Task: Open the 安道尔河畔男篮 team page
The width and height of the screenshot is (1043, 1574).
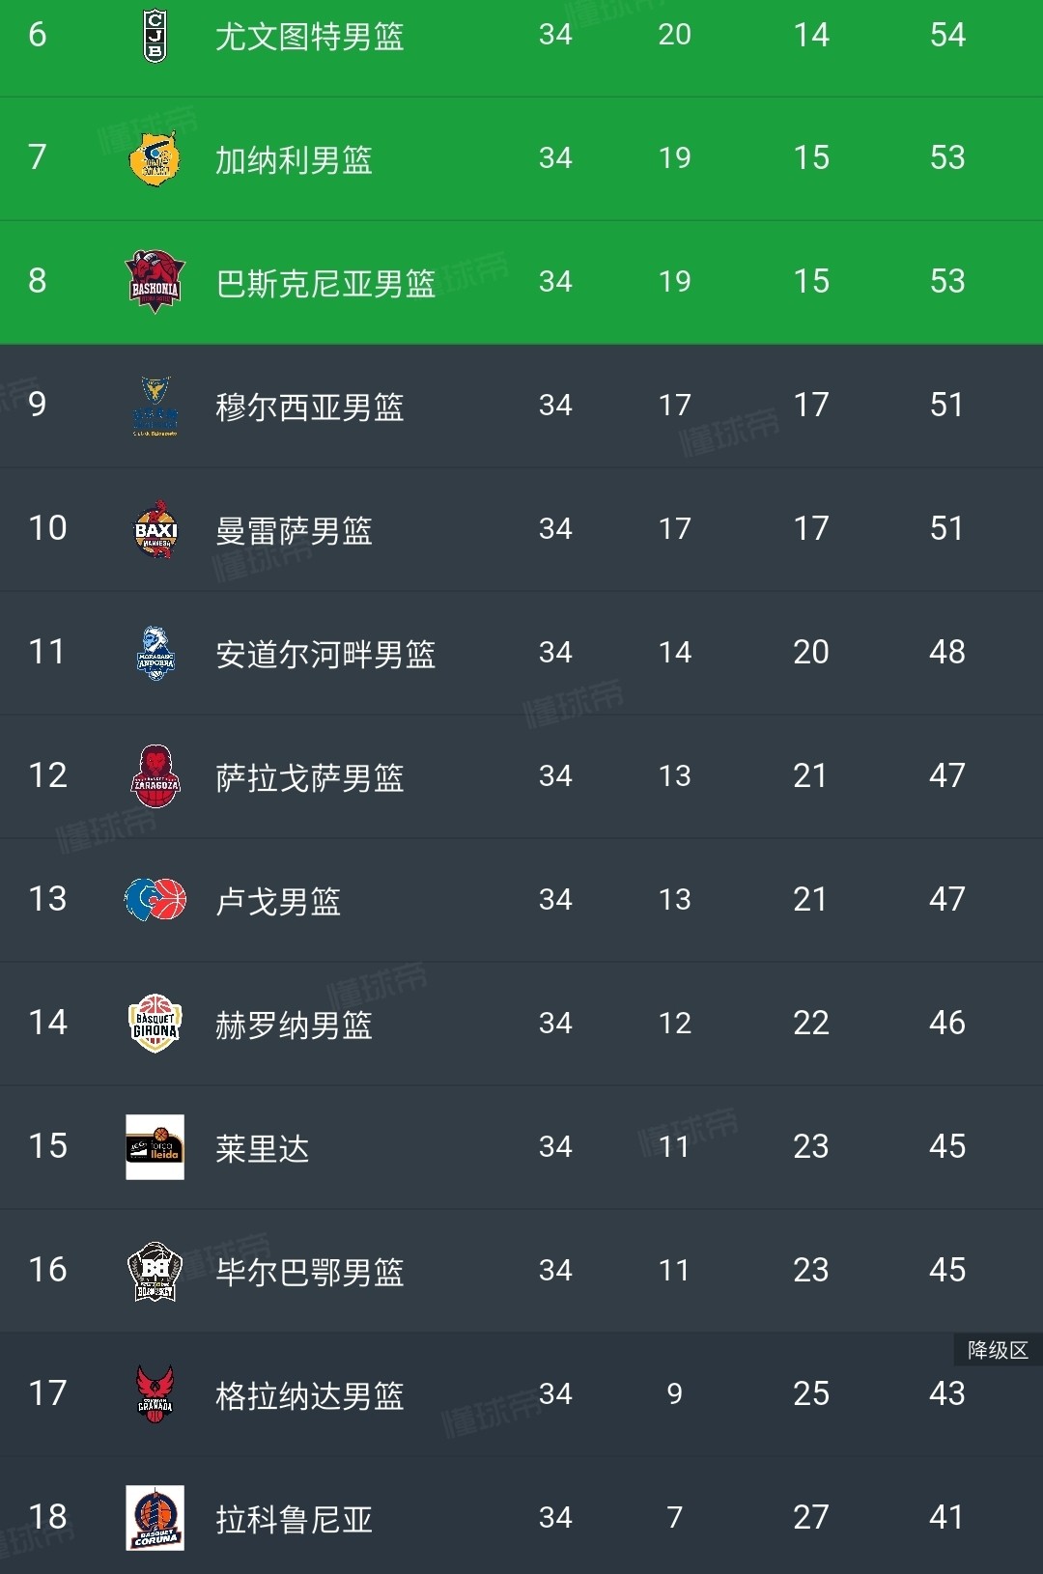Action: [325, 655]
